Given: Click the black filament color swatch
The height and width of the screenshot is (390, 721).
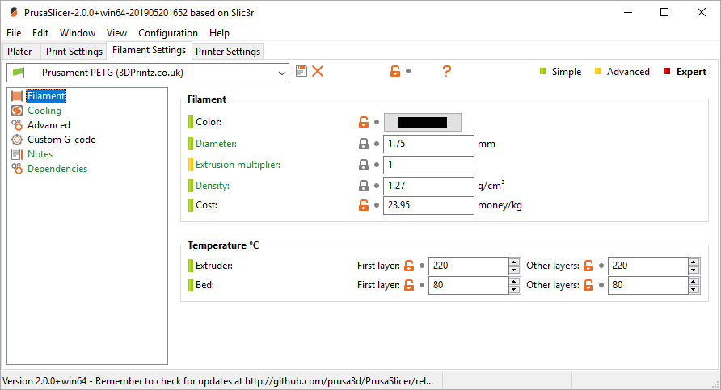Looking at the screenshot, I should point(423,122).
